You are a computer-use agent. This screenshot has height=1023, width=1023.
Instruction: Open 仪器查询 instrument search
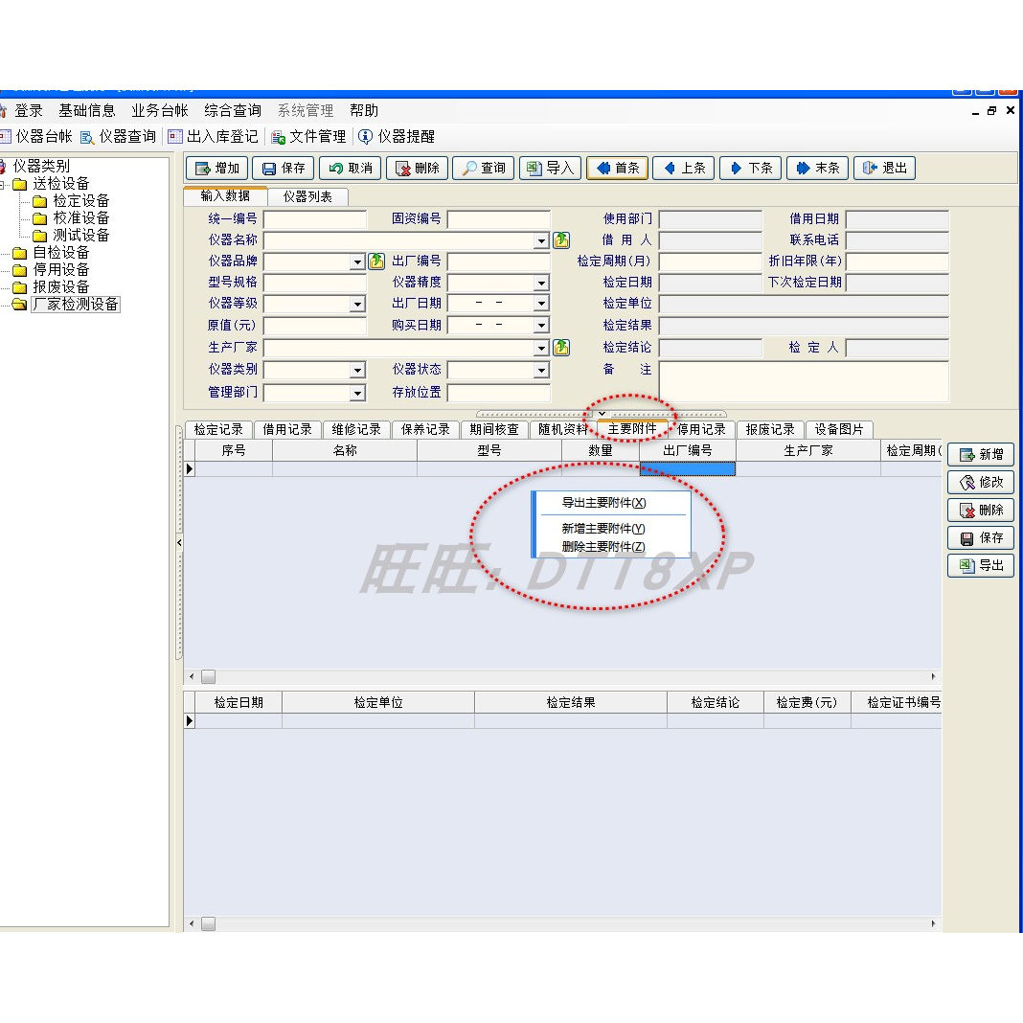(x=118, y=136)
